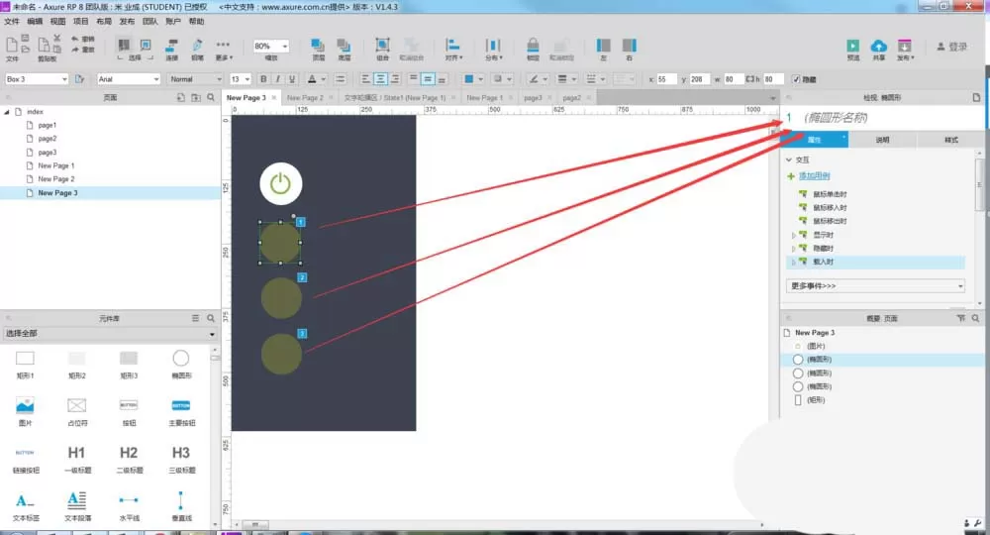Click the Undo (撤销) button
Screen dimensions: 990x535
click(x=83, y=40)
